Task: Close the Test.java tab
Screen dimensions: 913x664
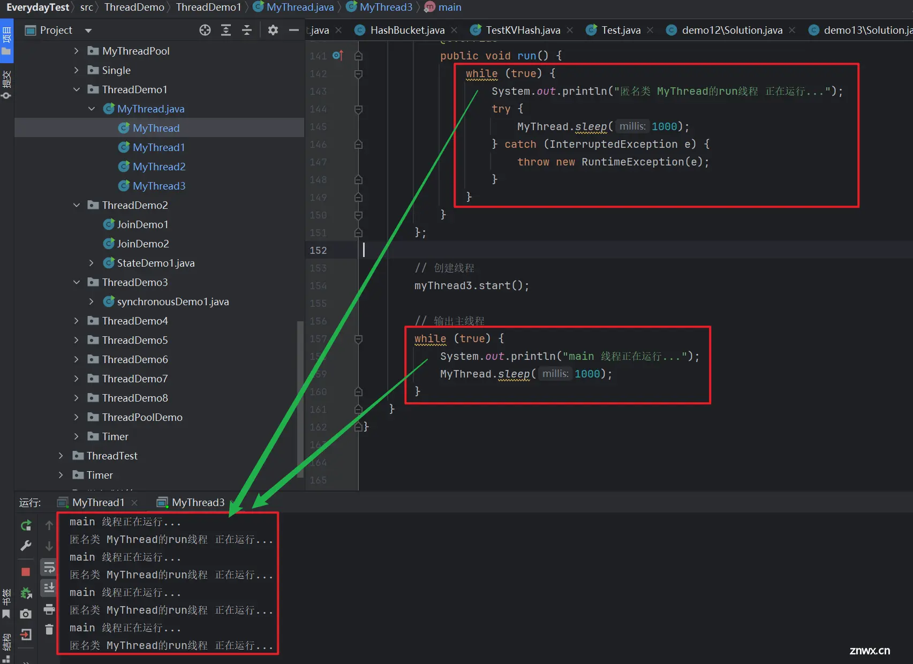Action: [650, 30]
